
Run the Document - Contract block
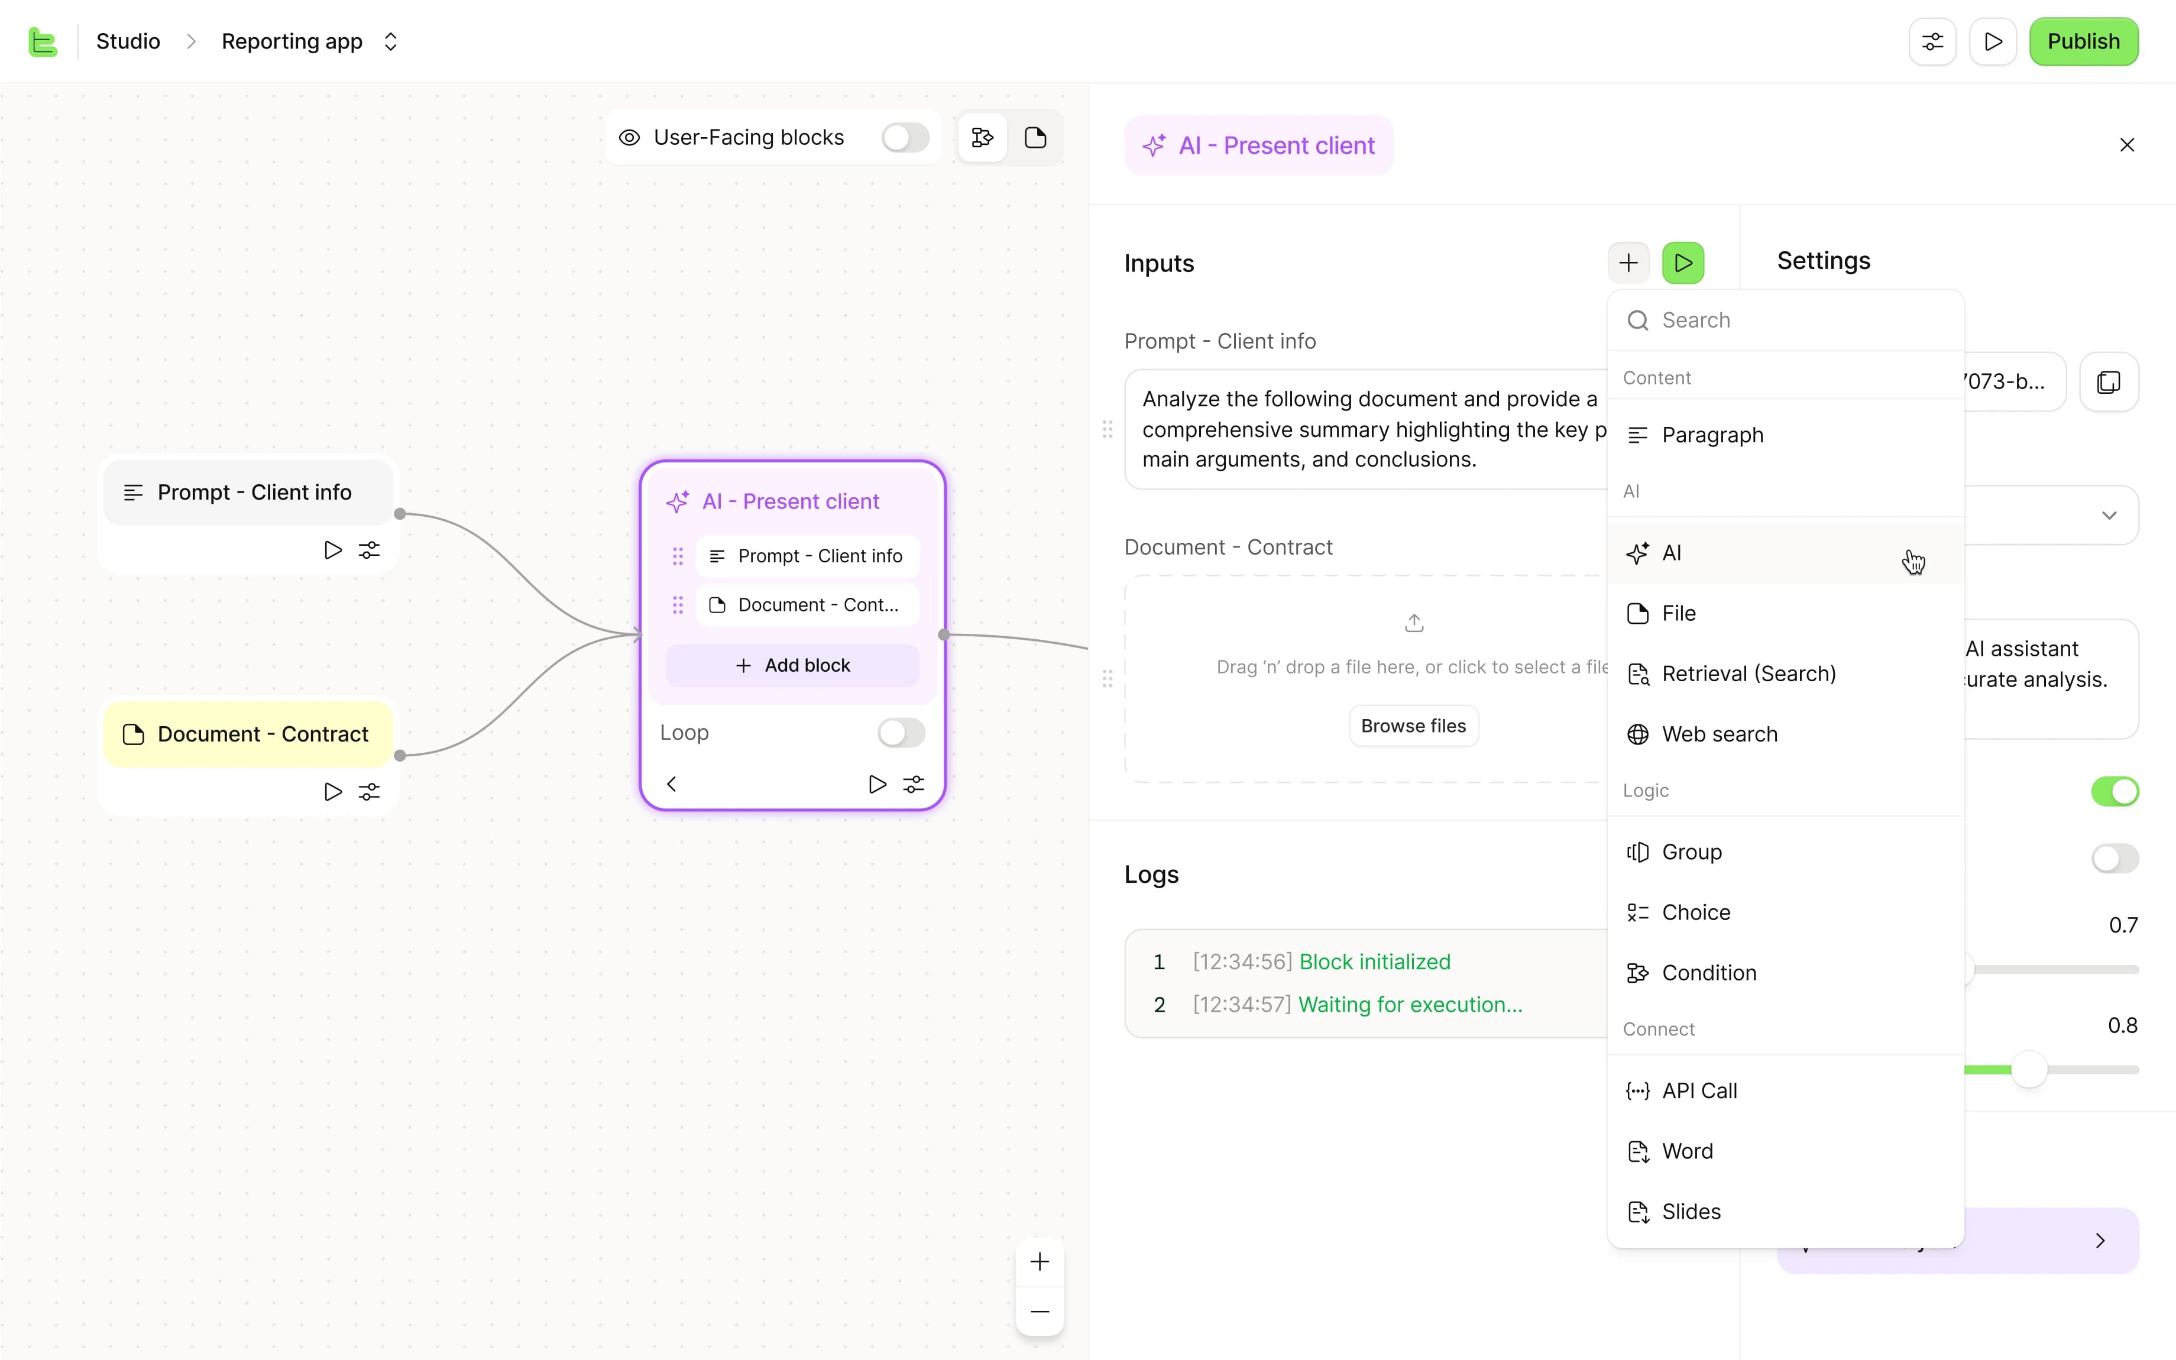[333, 792]
